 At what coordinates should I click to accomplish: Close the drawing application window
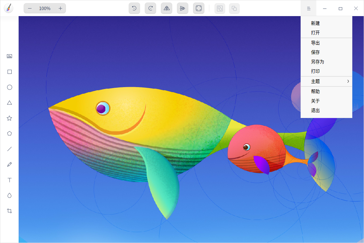tap(356, 9)
